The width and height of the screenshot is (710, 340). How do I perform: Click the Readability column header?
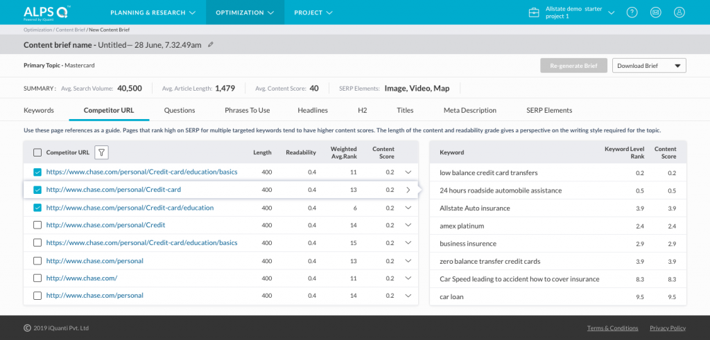[301, 152]
